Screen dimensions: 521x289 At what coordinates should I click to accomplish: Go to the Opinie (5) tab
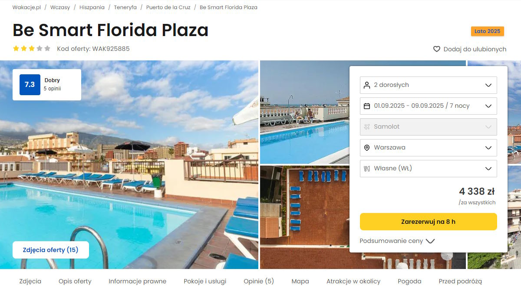coord(259,281)
